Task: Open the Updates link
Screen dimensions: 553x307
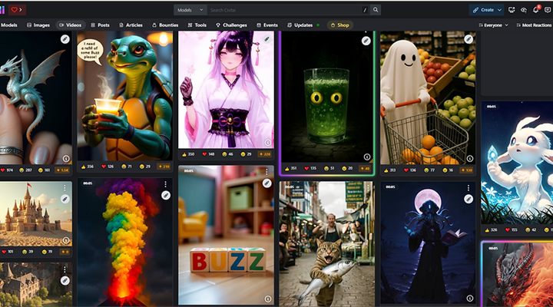Action: point(303,25)
